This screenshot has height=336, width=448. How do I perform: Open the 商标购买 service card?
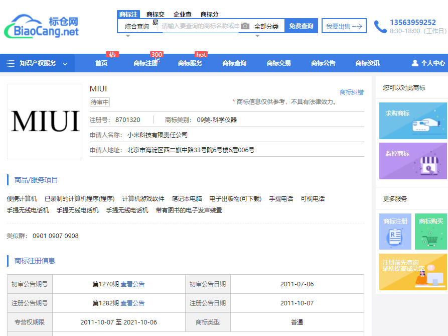tap(431, 232)
